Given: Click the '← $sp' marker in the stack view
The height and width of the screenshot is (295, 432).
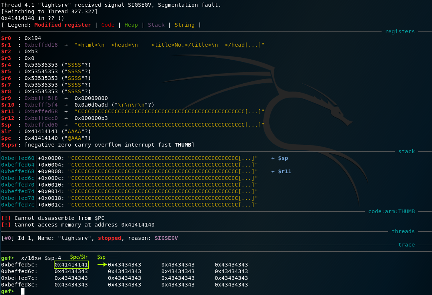Looking at the screenshot, I should click(x=280, y=158).
